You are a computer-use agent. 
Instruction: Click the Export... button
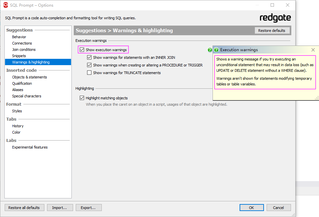coord(89,208)
